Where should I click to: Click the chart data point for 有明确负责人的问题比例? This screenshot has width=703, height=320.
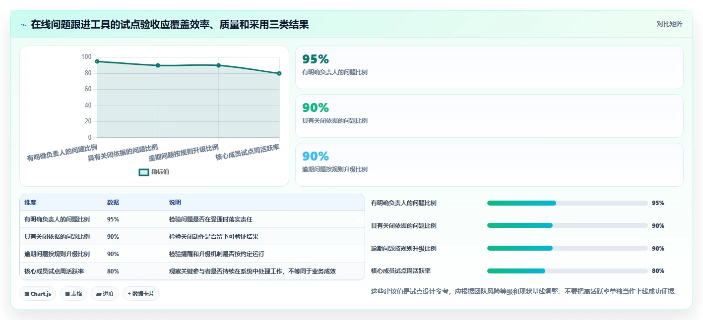(97, 61)
